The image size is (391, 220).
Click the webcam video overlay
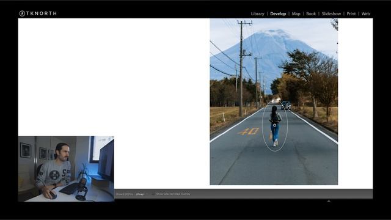[66, 169]
